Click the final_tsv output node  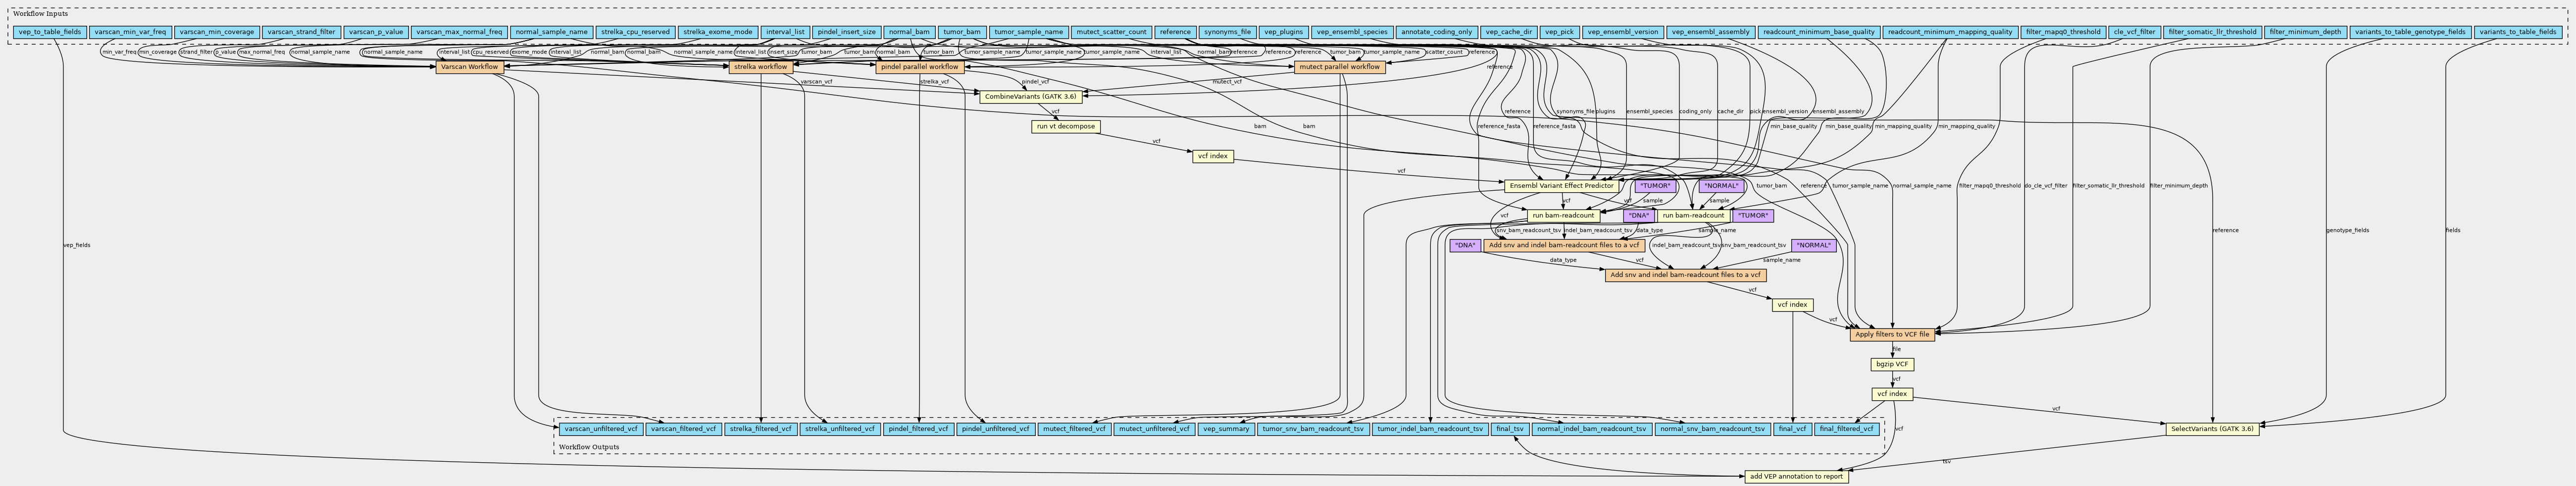[x=1509, y=430]
